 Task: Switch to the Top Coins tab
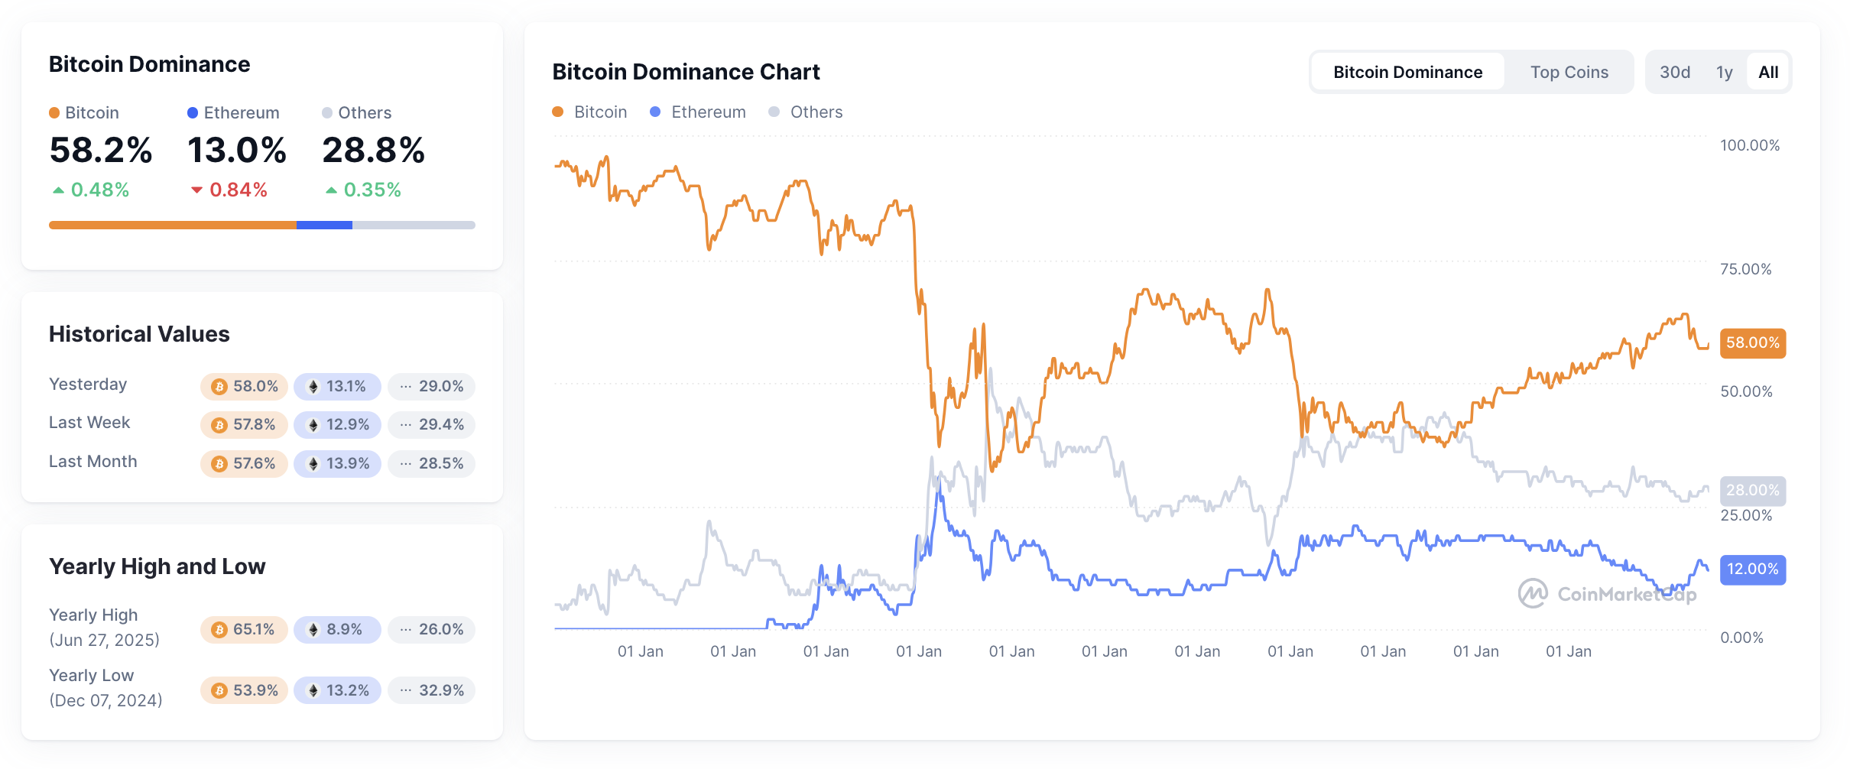pos(1569,73)
